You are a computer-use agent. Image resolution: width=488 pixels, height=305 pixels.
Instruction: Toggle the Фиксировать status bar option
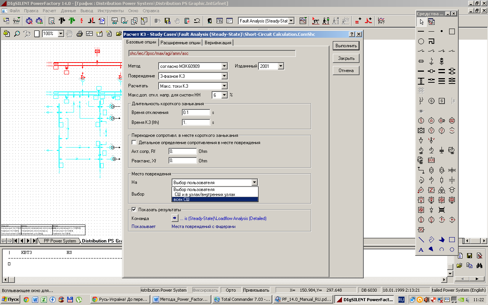click(x=205, y=290)
